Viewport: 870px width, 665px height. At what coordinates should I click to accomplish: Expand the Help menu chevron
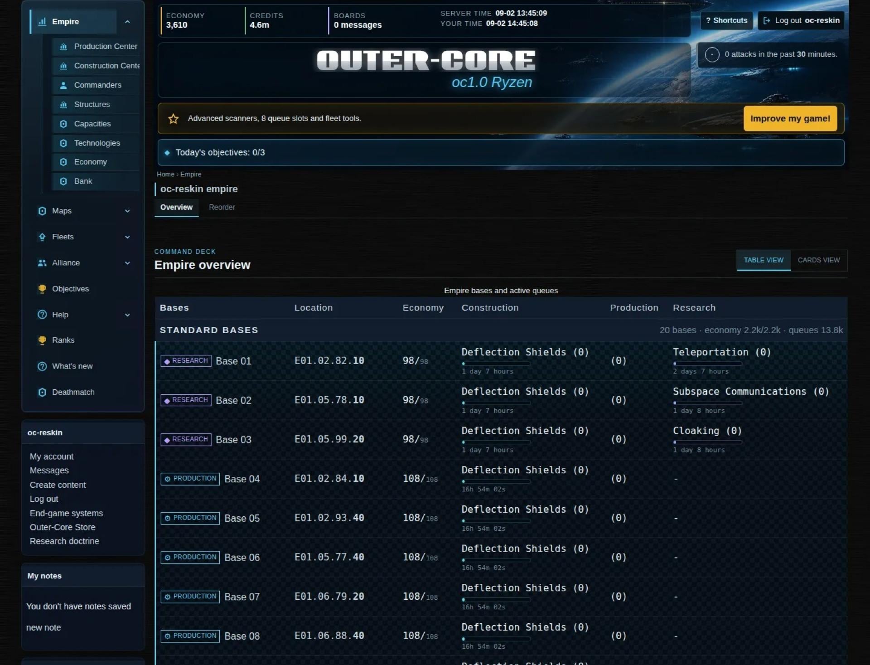tap(127, 315)
